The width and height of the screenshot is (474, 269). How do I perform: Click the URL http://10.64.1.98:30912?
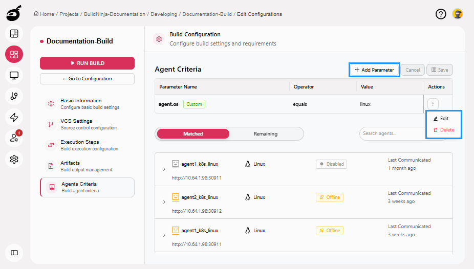tap(197, 211)
